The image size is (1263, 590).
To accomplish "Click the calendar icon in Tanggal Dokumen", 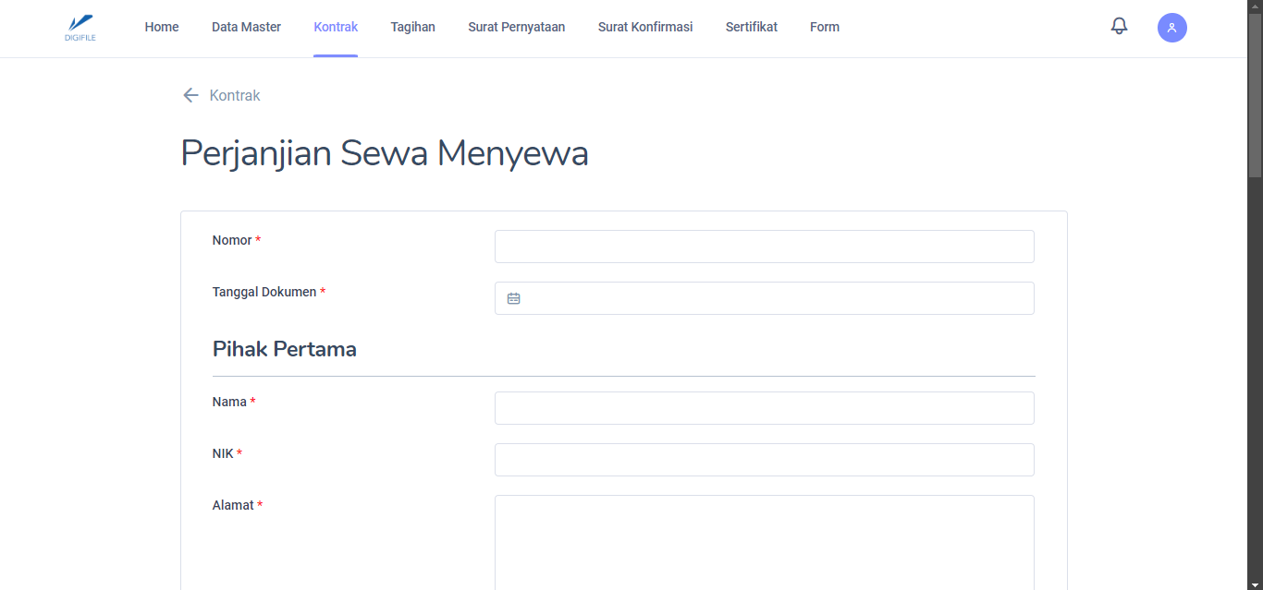I will point(514,298).
